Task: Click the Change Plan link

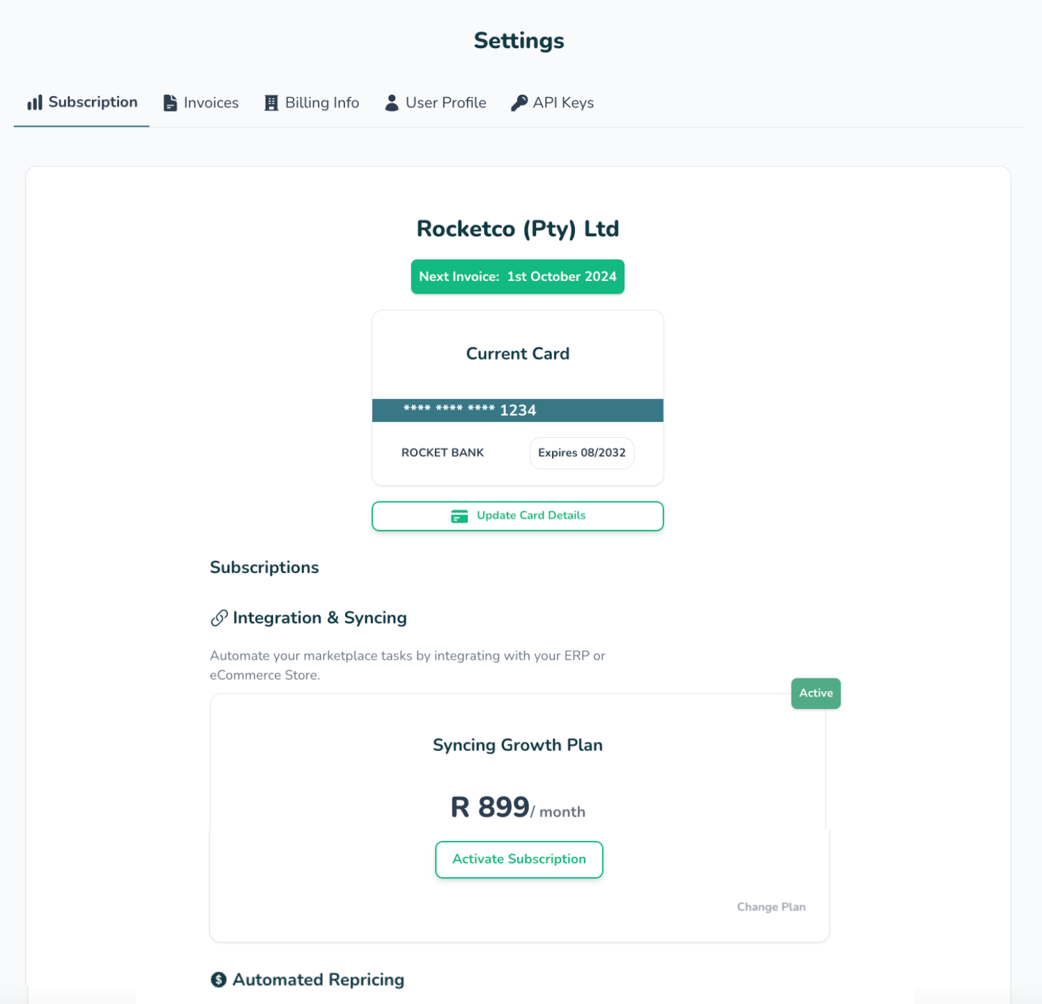Action: pos(772,906)
